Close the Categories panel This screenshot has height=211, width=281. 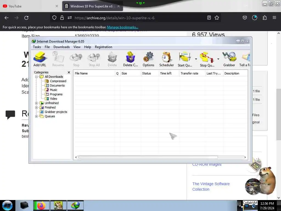pyautogui.click(x=69, y=72)
